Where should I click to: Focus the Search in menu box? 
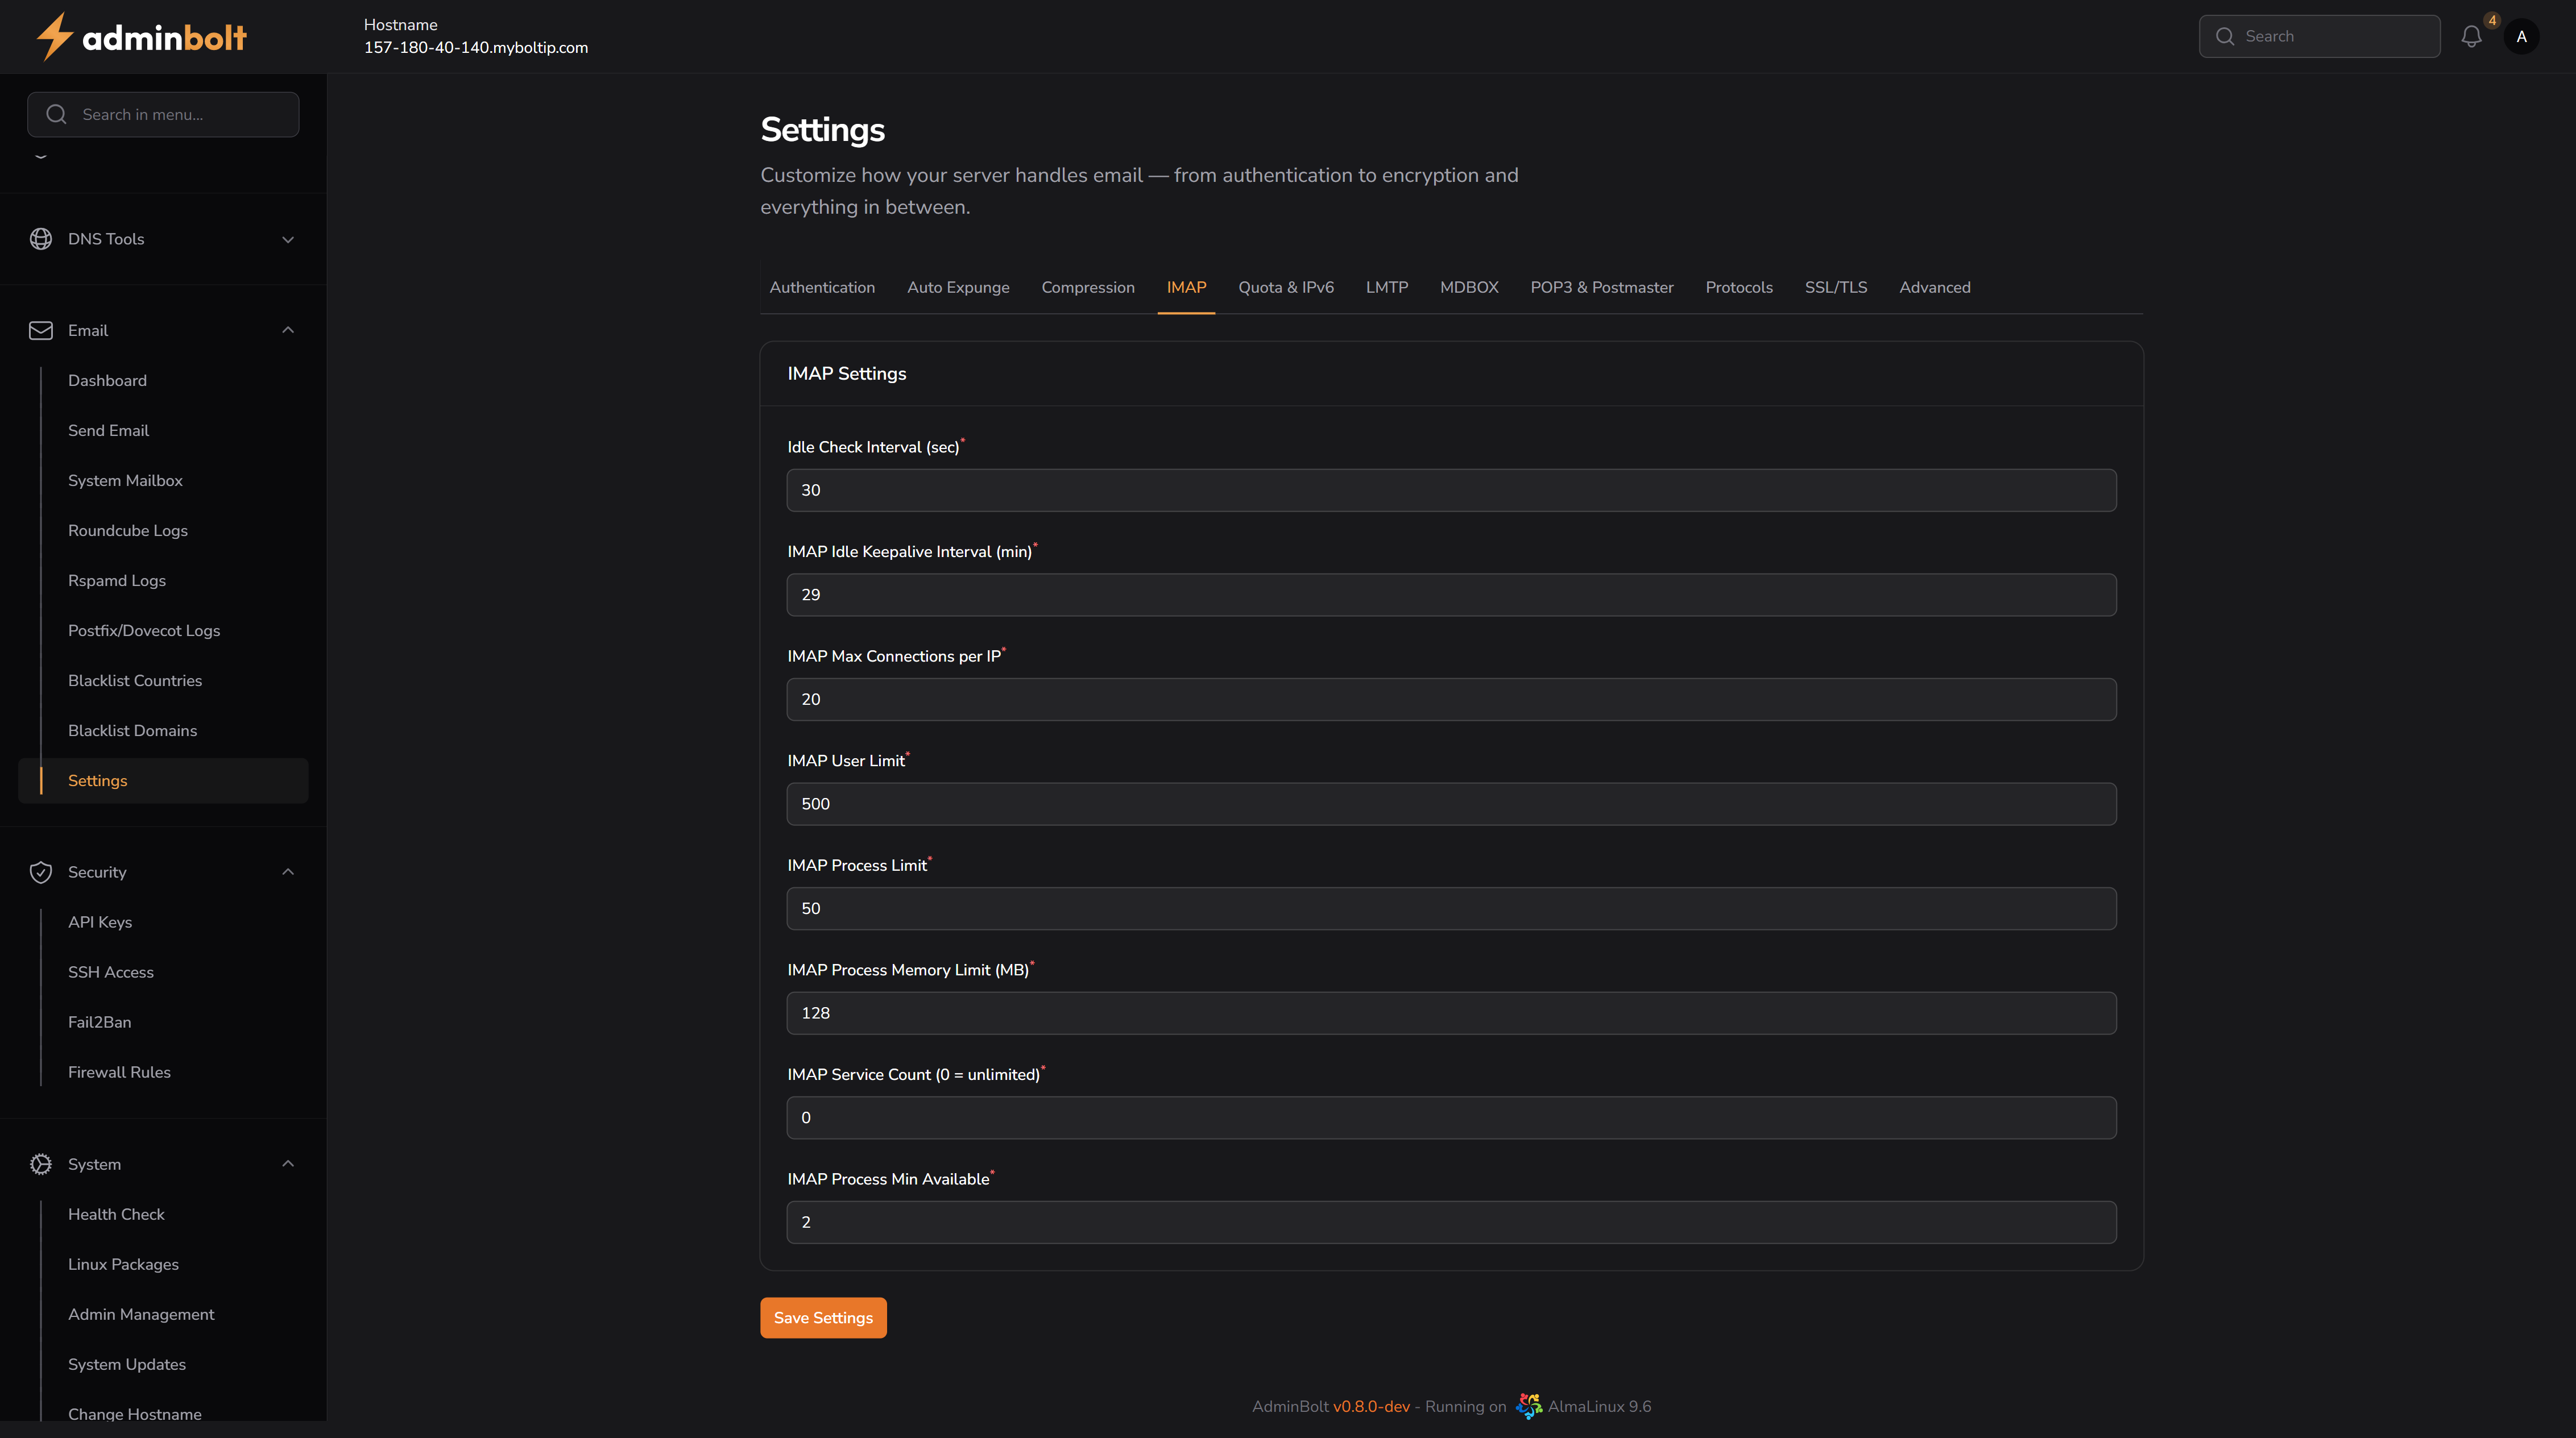tap(164, 115)
